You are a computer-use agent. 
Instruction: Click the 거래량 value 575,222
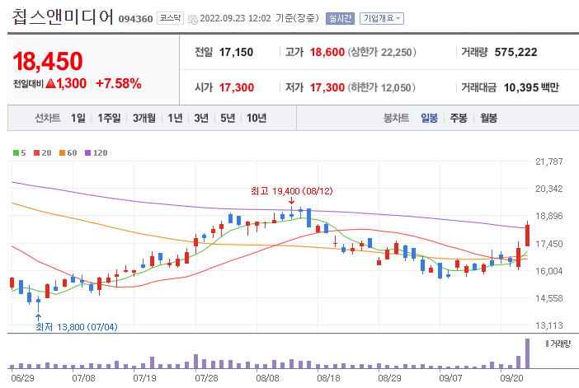pos(515,53)
